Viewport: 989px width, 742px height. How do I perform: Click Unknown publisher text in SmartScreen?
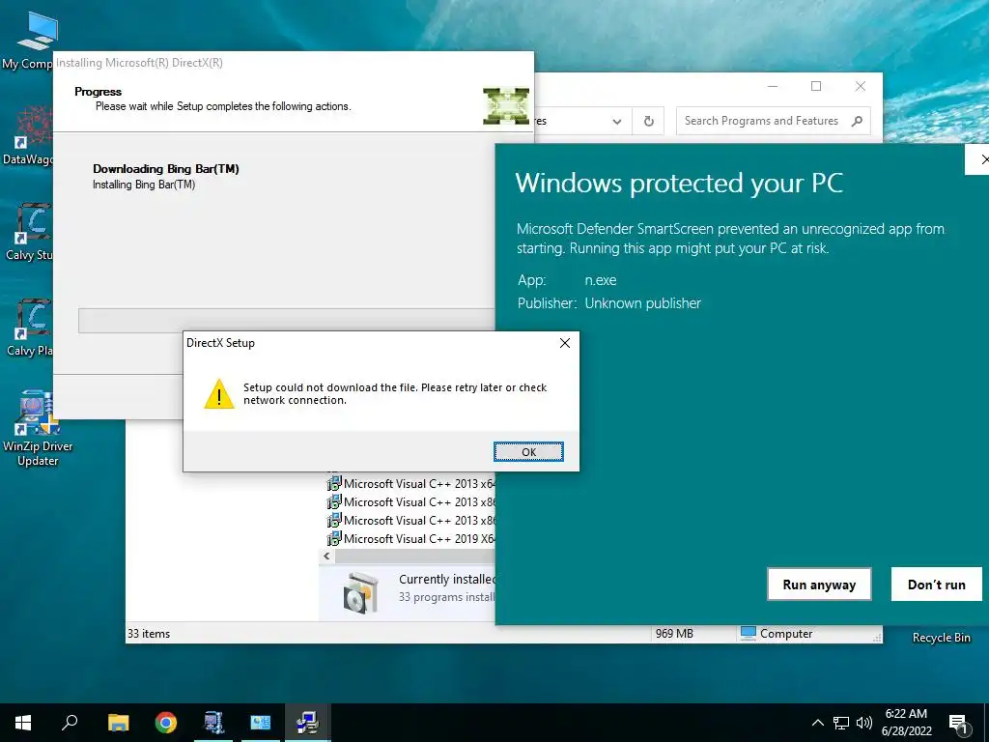pyautogui.click(x=642, y=303)
